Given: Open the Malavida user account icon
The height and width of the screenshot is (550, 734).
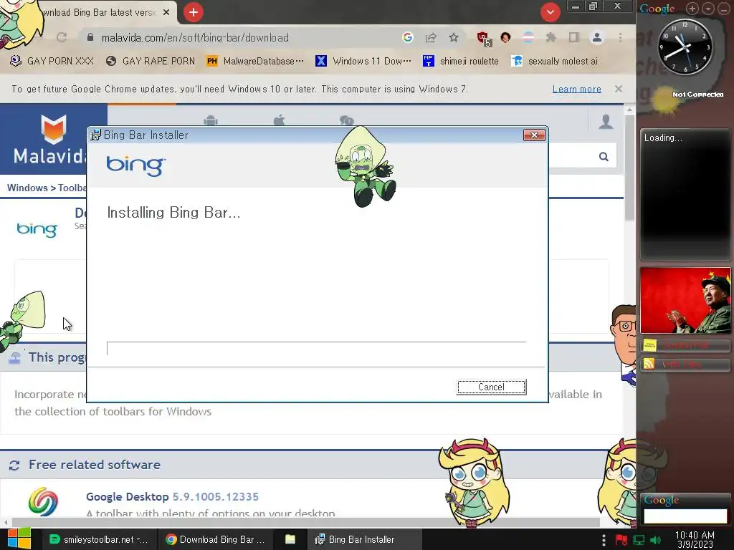Looking at the screenshot, I should click(x=606, y=122).
